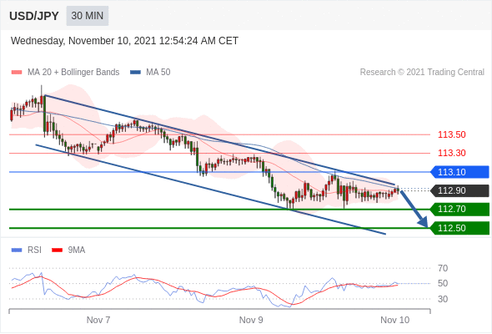
Task: Toggle the RSI legend entry
Action: point(27,250)
